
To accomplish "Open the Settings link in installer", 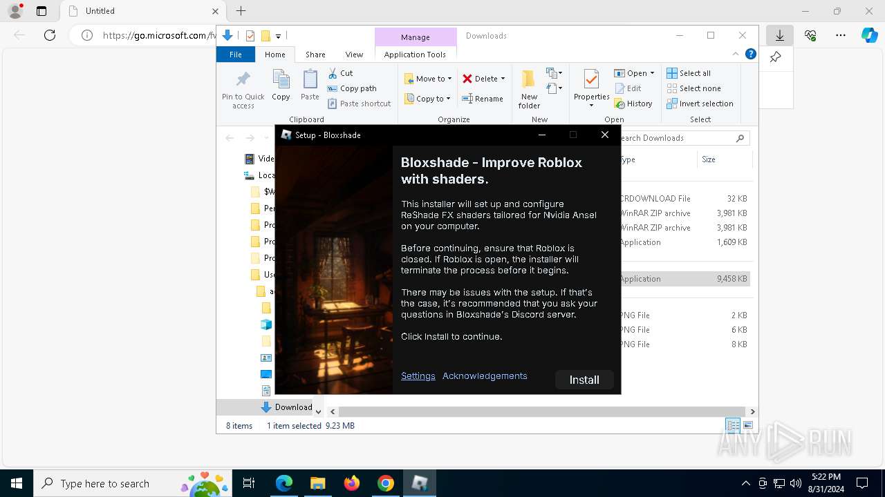I will click(418, 376).
